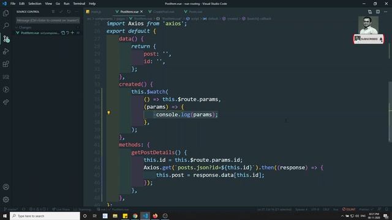Viewport: 392px width, 220px height.
Task: Click the commit checkmark in Source Control header
Action: pos(61,12)
